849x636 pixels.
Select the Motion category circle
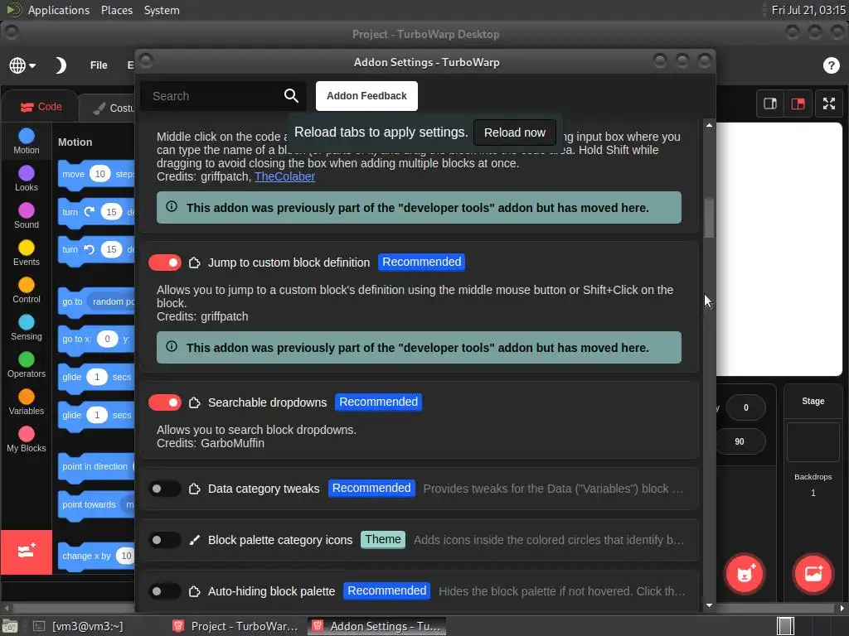click(x=27, y=136)
